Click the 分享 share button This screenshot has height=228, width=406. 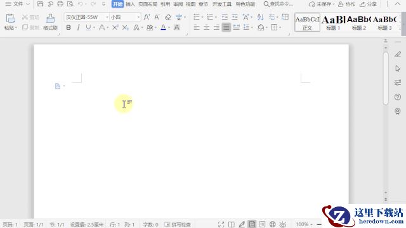[369, 4]
